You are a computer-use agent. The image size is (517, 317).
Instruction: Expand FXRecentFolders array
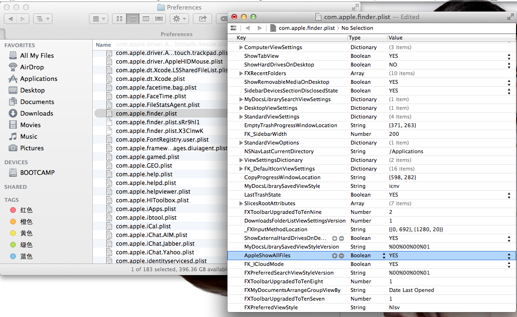(x=241, y=73)
